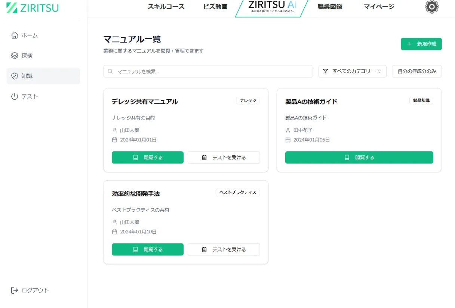Click テストを受ける on 効率的な開発手法

click(224, 249)
